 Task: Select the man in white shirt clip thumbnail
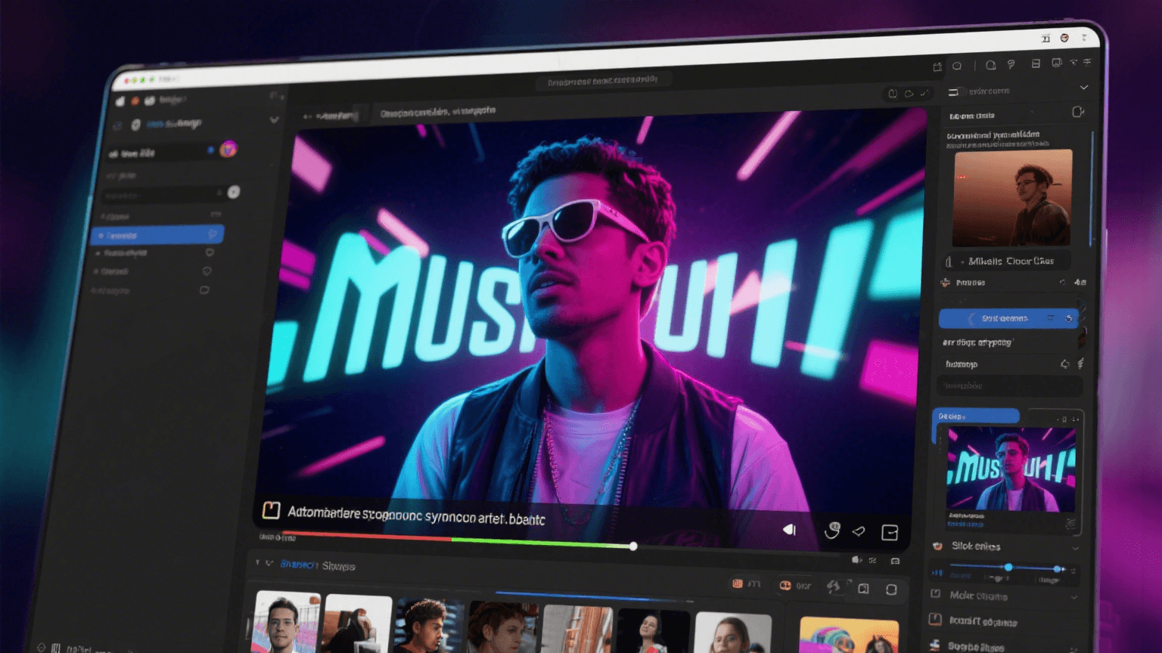[x=285, y=623]
